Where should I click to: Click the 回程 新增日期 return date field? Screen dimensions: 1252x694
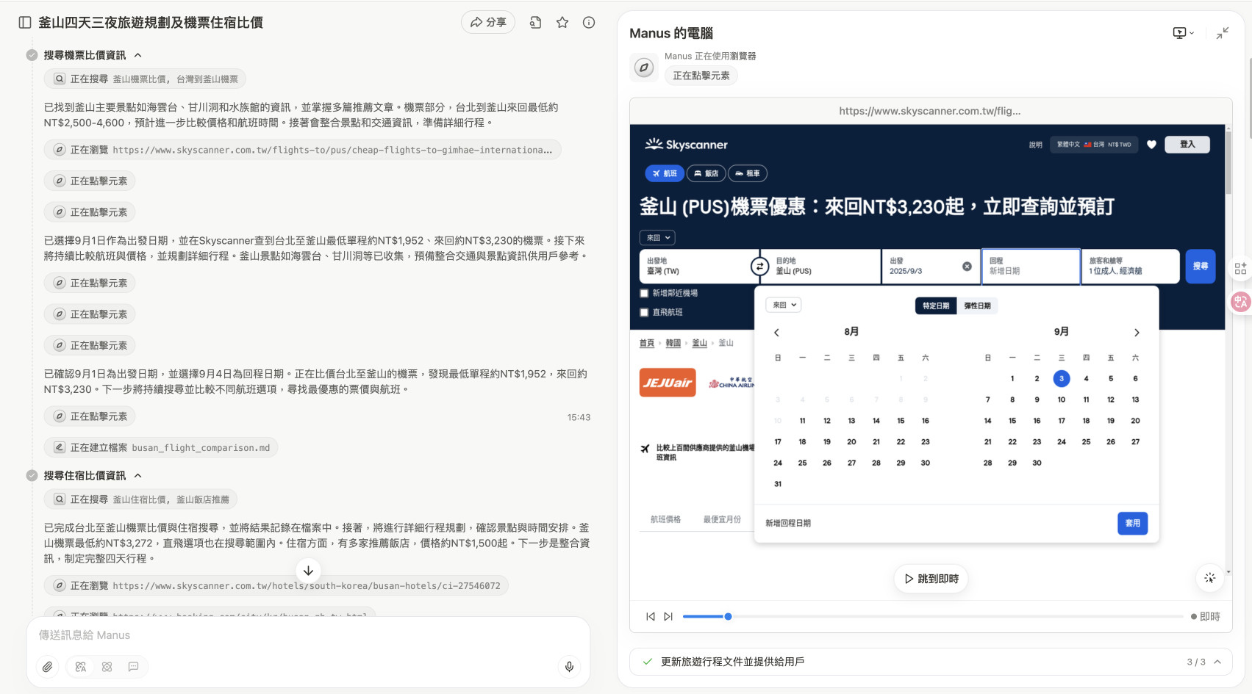[1031, 266]
